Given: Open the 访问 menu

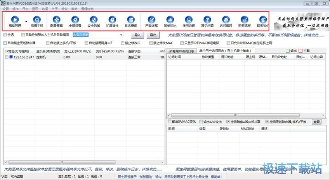Looking at the screenshot, I should [45, 9].
